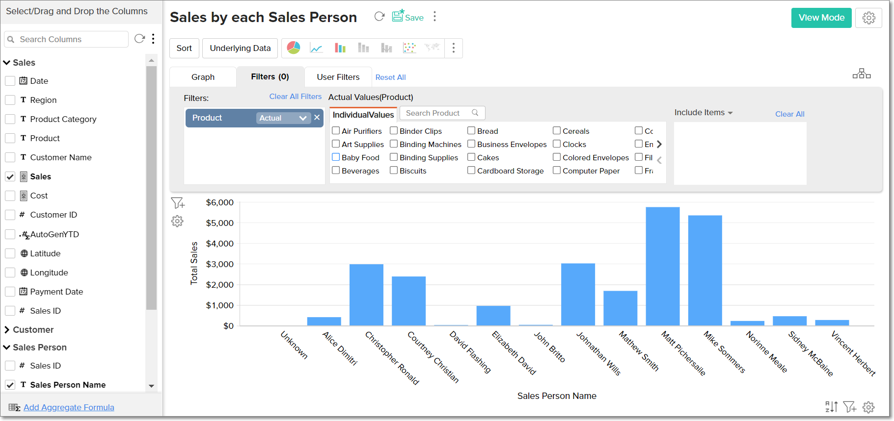This screenshot has height=421, width=894.
Task: Click the View Mode button
Action: 821,18
